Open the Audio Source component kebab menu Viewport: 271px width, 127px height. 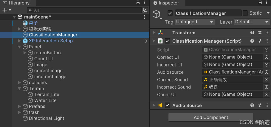coord(267,106)
